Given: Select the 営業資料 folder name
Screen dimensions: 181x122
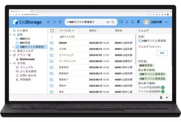Looking at the screenshot, I should [64, 67].
